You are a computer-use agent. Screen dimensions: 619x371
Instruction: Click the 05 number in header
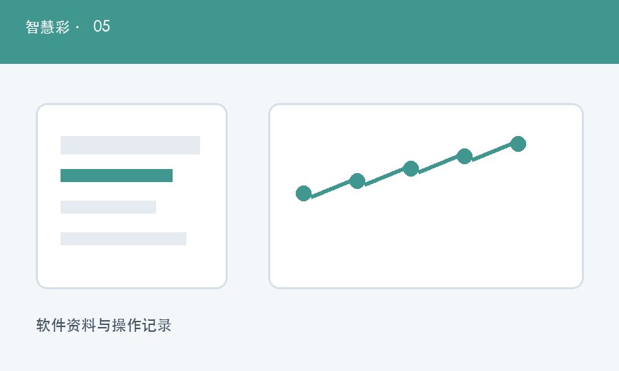(102, 26)
